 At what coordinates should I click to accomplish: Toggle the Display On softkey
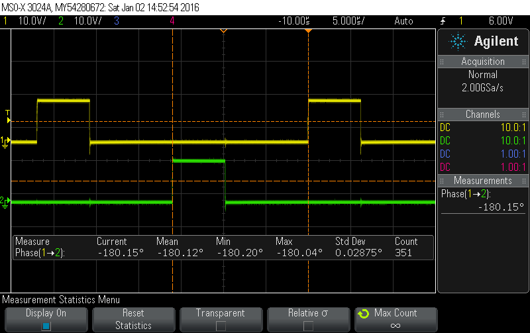46,319
